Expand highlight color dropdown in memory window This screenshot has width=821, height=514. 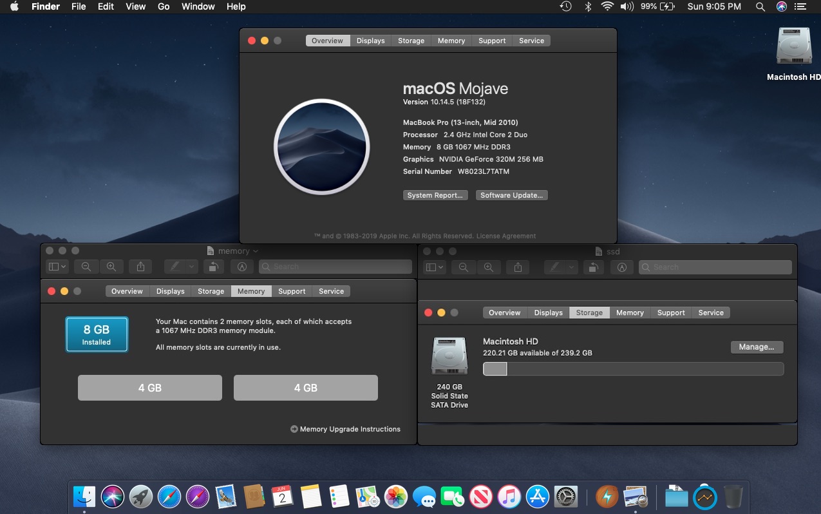click(x=191, y=267)
